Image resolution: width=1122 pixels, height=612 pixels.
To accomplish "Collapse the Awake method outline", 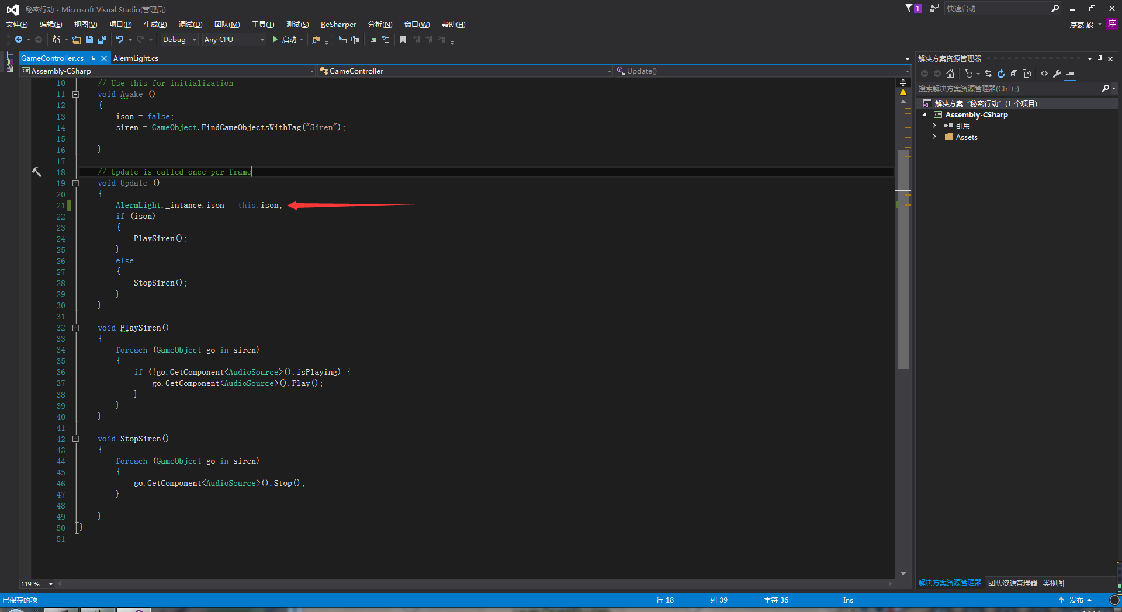I will [75, 94].
